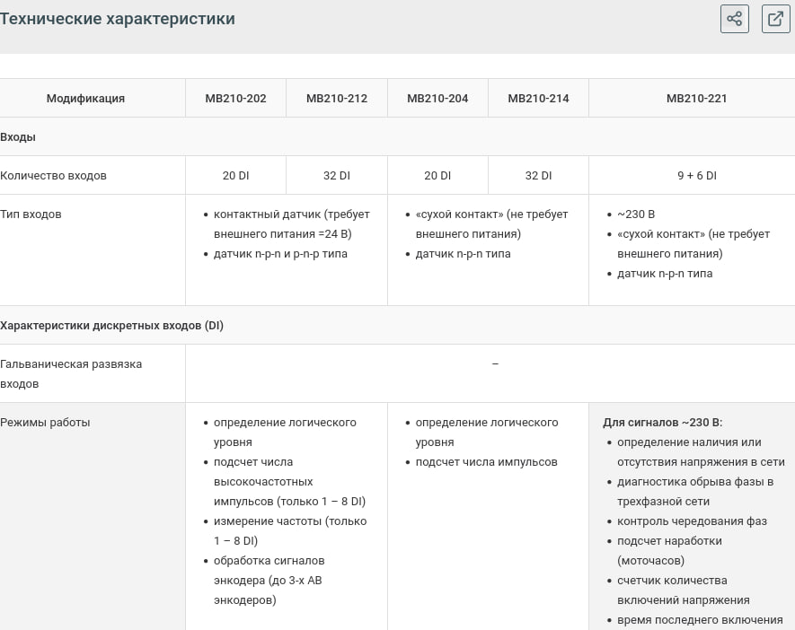Screen dimensions: 795x630
Task: Click the МВ210-214 column header
Action: (538, 98)
